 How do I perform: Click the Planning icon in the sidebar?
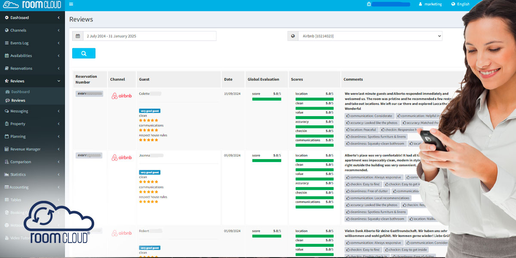(6, 137)
